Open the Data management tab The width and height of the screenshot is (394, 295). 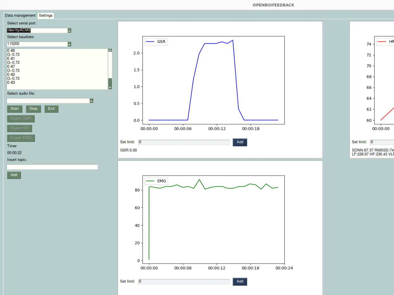click(x=20, y=16)
